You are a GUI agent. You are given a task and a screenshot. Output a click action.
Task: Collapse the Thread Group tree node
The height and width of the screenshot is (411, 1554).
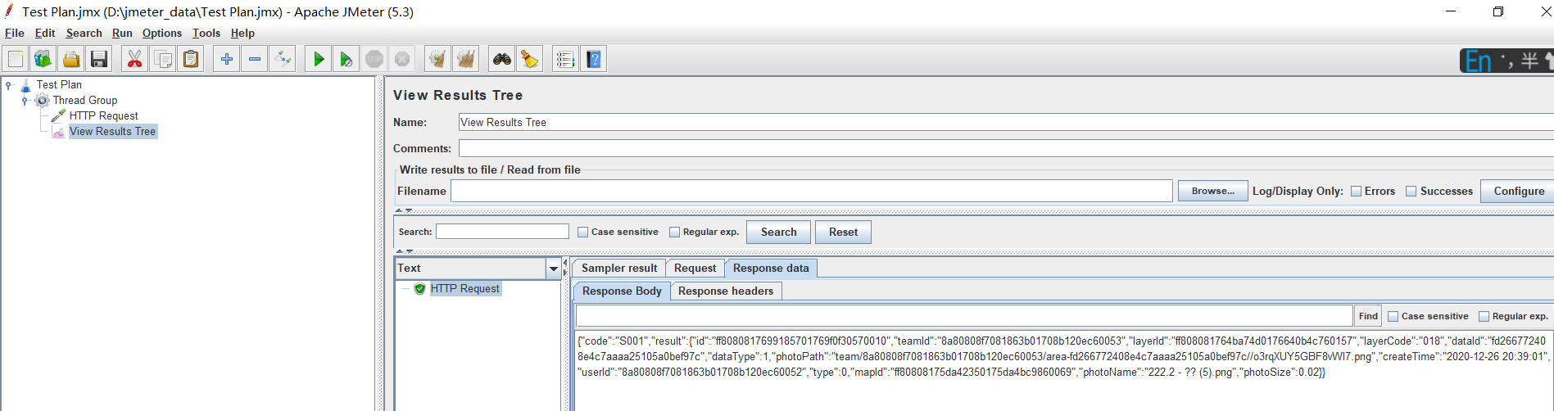(x=25, y=101)
